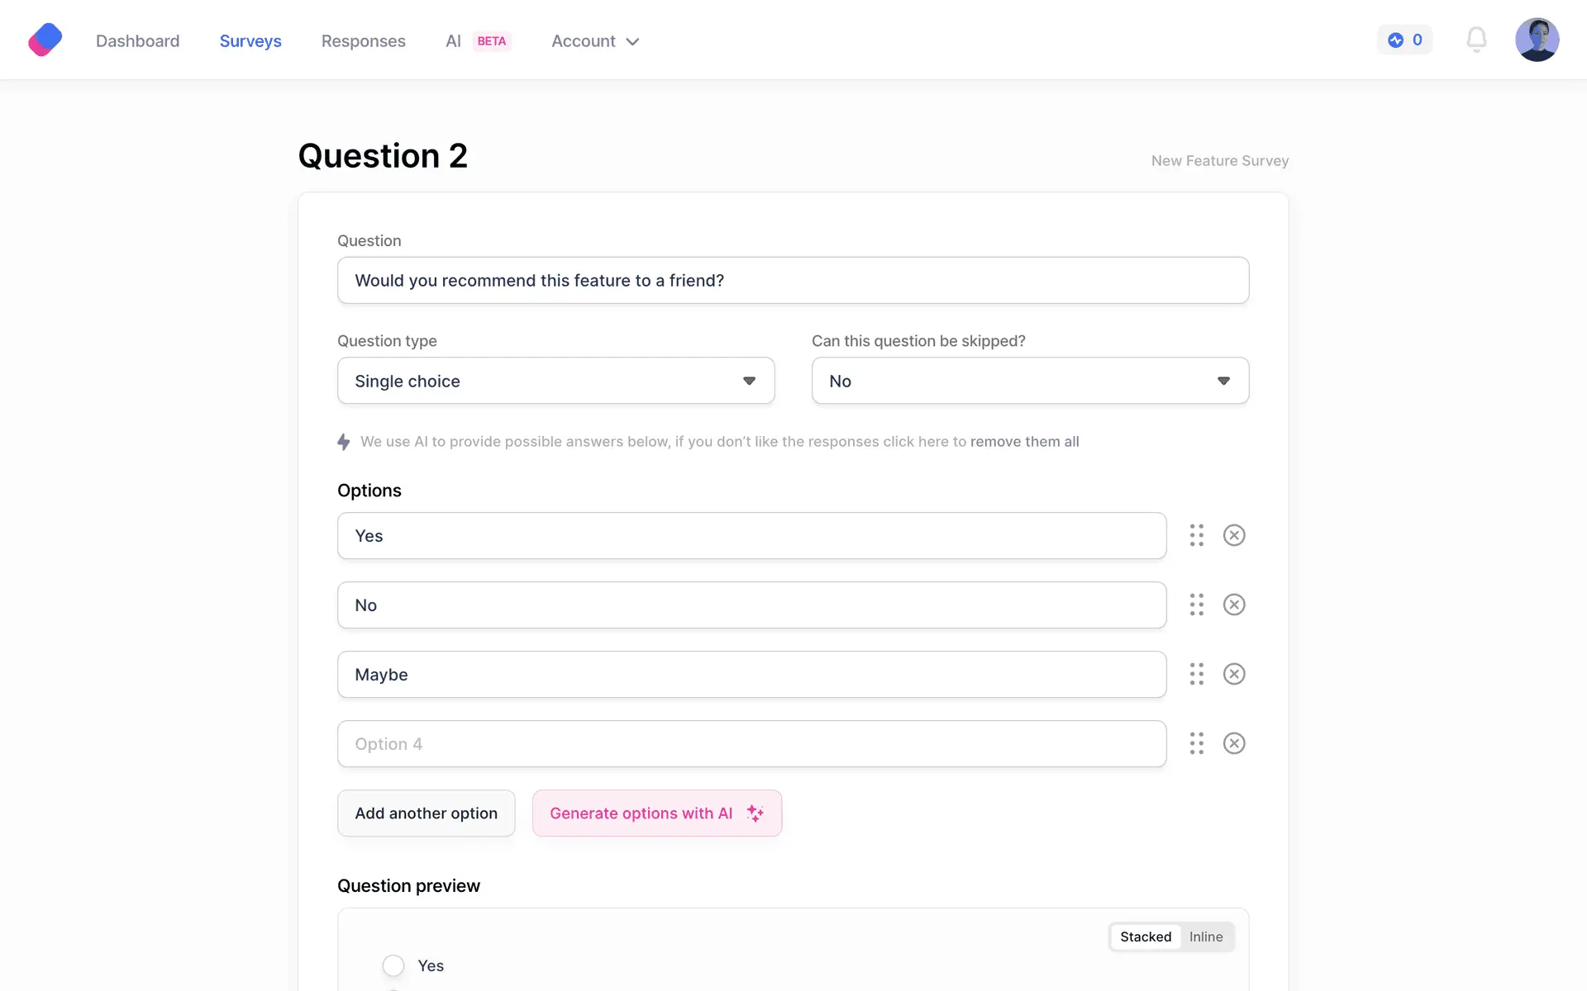Screen dimensions: 1587x991
Task: Remove the empty Option 4 row
Action: pos(1234,743)
